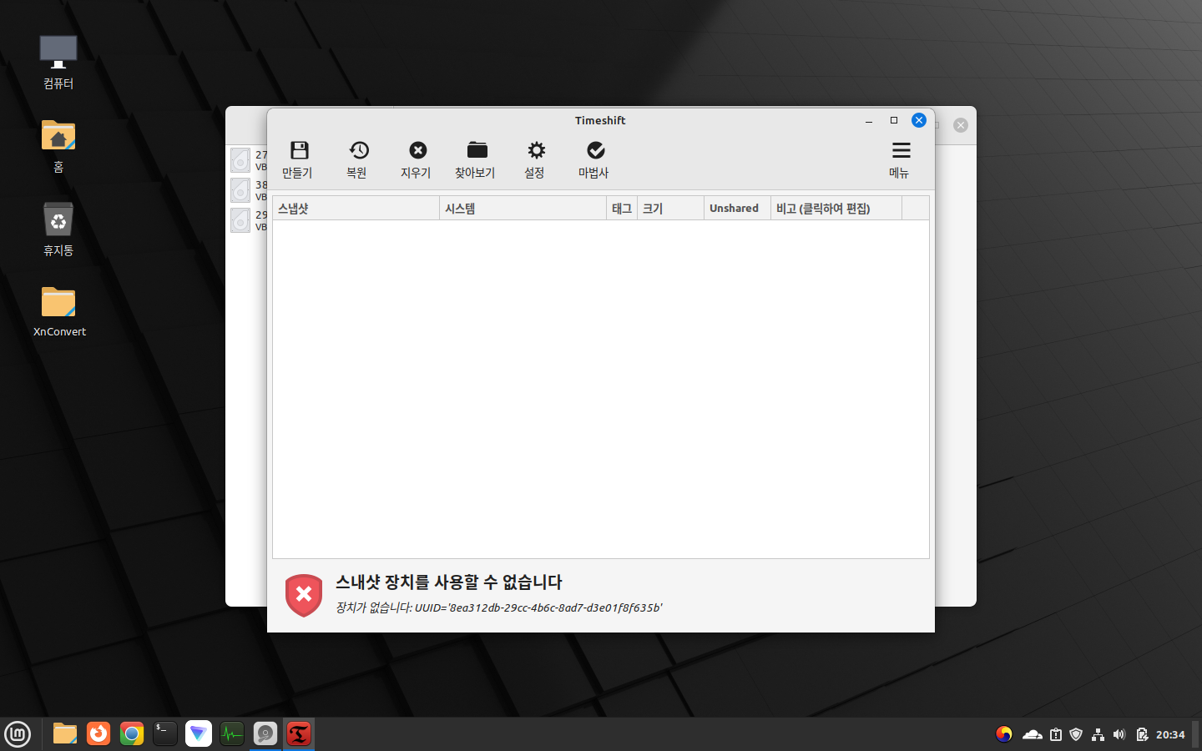
Task: Minimize the Timeshift window
Action: pos(869,120)
